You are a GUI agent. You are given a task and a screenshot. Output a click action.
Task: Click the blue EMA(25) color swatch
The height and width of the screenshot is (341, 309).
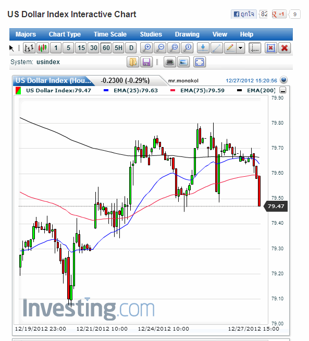tap(106, 90)
